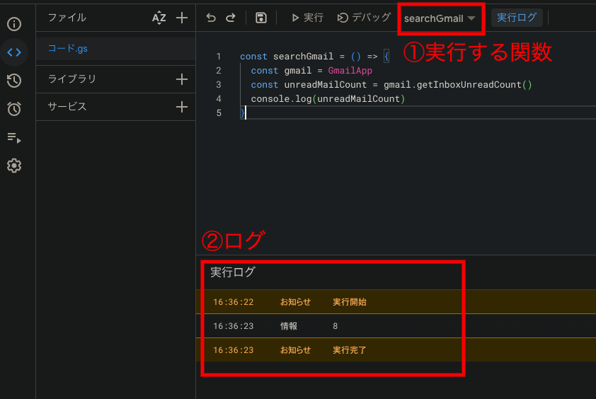This screenshot has height=399, width=596.
Task: Click the Undo arrow in toolbar
Action: (x=211, y=18)
